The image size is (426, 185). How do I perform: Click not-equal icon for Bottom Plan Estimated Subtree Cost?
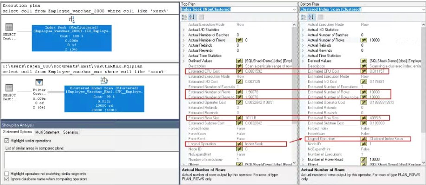coord(364,123)
